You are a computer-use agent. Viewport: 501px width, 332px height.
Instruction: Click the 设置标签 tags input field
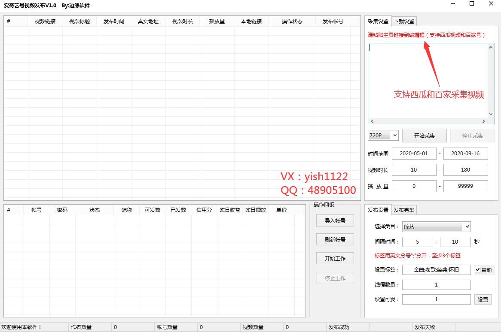click(436, 270)
